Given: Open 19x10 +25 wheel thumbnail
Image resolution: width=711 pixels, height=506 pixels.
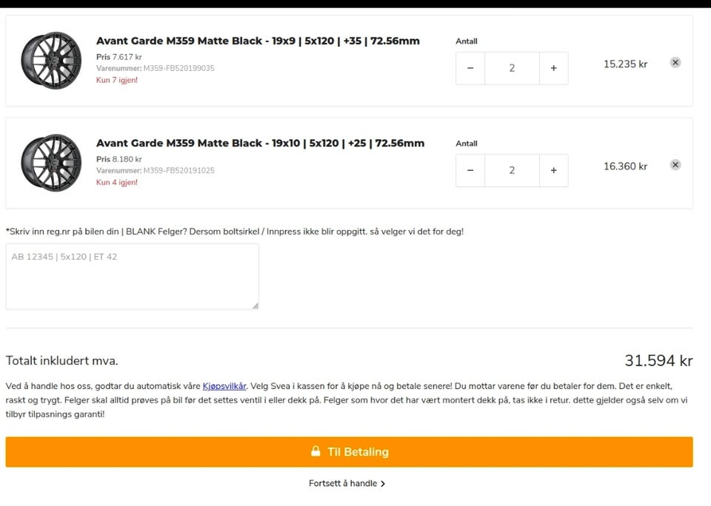Looking at the screenshot, I should pos(51,163).
